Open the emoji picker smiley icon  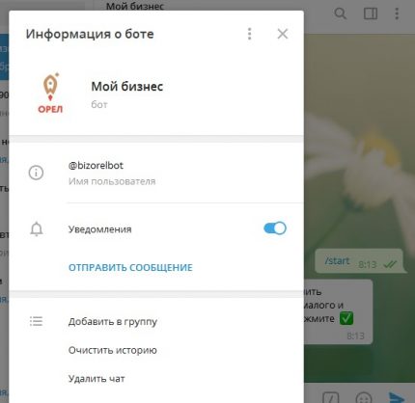[364, 398]
